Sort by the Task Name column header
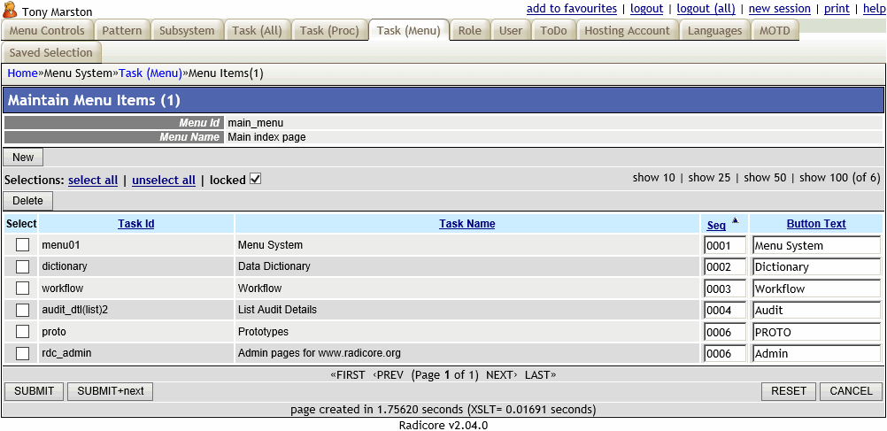This screenshot has width=887, height=431. coord(467,224)
